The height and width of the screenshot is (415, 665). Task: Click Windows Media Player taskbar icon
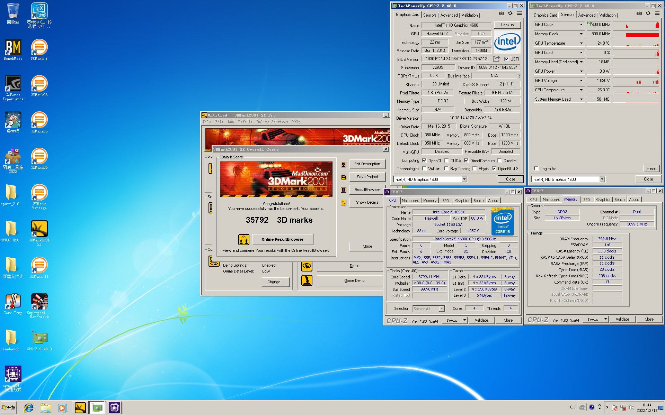coord(62,408)
